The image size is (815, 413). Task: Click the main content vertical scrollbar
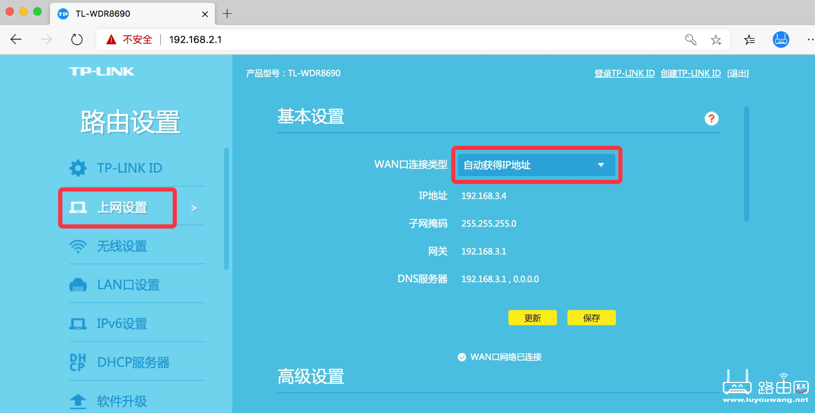coord(746,164)
